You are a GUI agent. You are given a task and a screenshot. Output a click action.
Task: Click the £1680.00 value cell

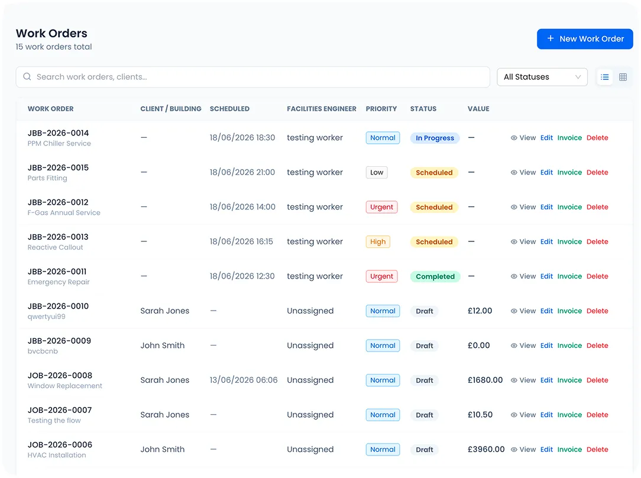[x=485, y=380]
